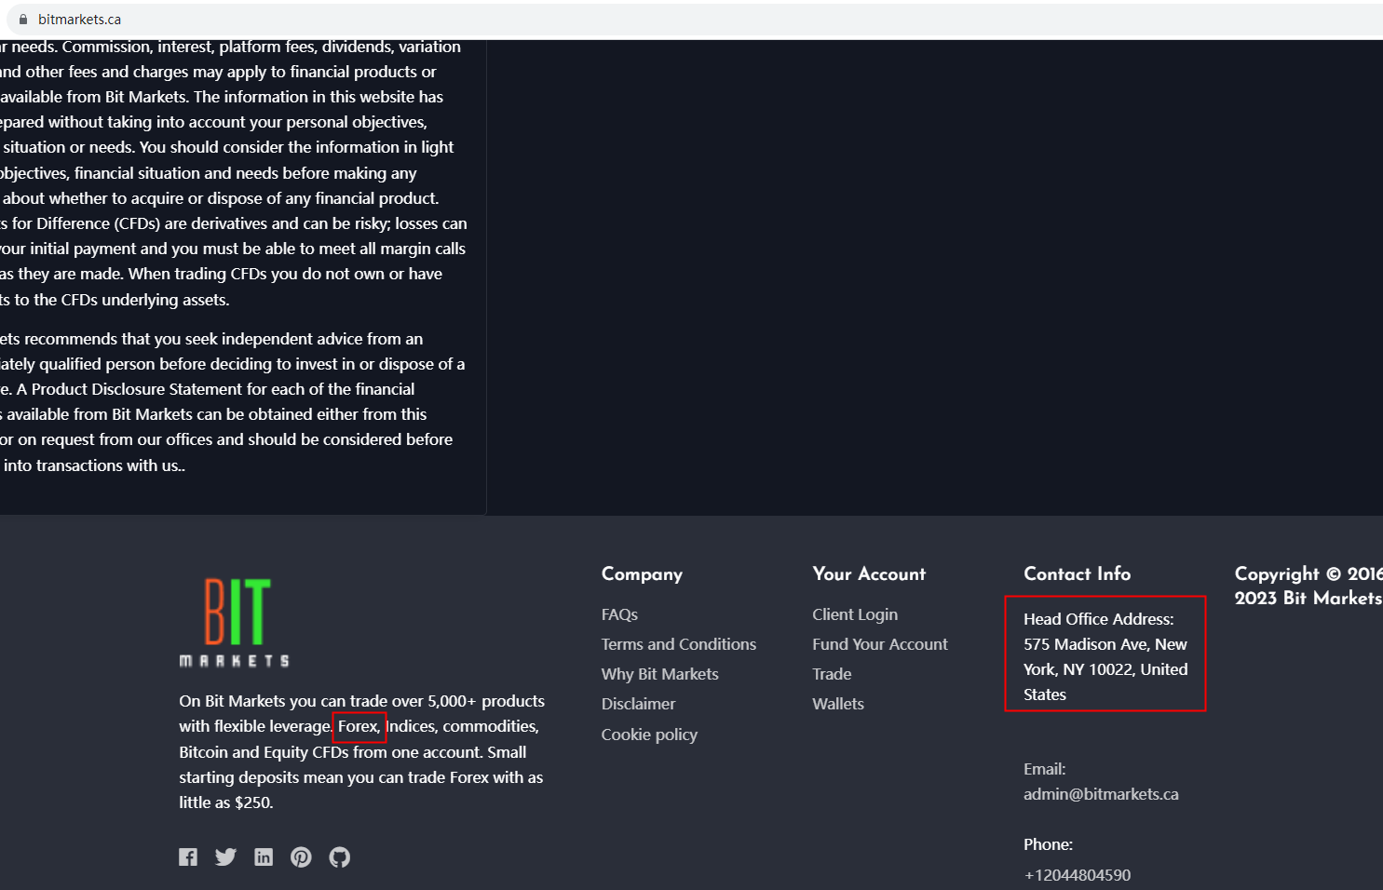Go to Client Login
This screenshot has height=890, width=1383.
[855, 614]
